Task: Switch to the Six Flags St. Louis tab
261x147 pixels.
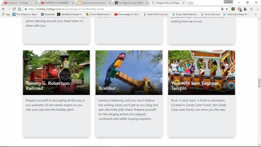Action: tap(131, 3)
